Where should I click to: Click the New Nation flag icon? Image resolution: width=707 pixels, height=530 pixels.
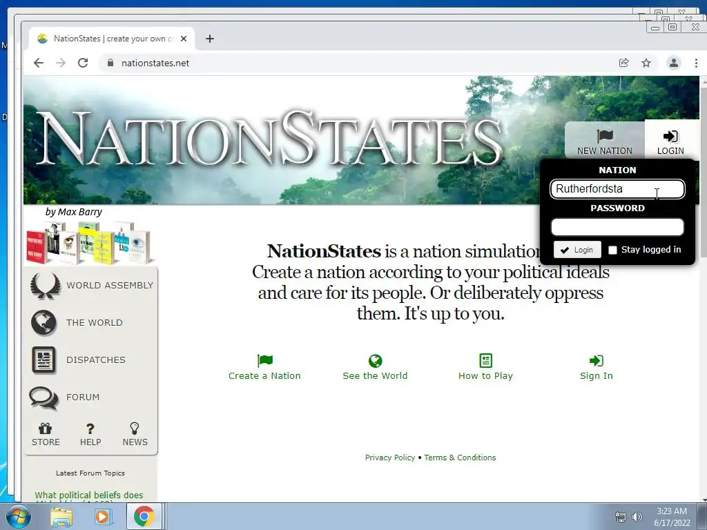point(605,136)
